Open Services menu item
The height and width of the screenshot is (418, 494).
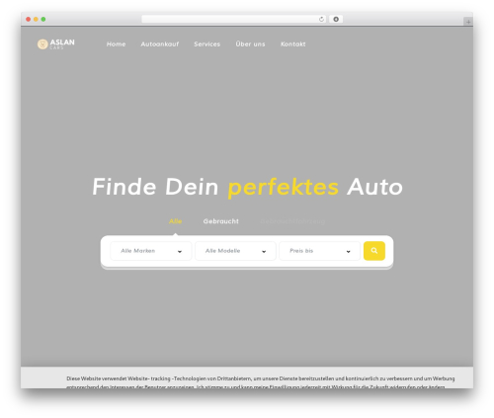click(206, 44)
